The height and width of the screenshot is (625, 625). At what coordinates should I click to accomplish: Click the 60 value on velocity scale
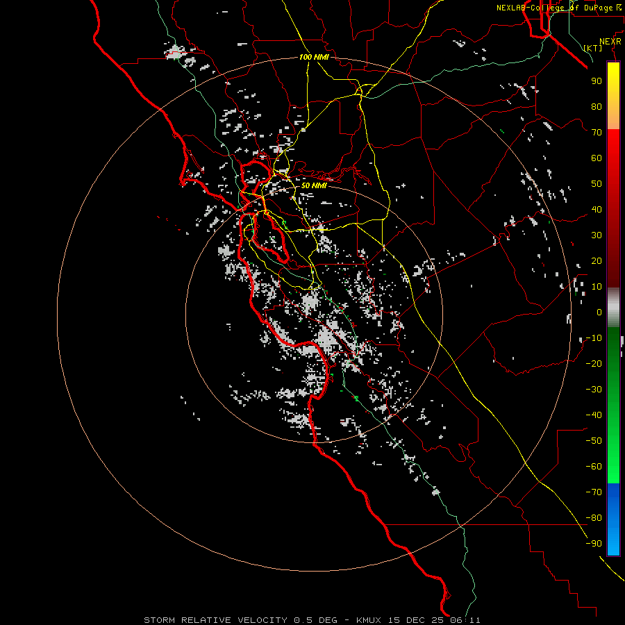click(x=597, y=158)
